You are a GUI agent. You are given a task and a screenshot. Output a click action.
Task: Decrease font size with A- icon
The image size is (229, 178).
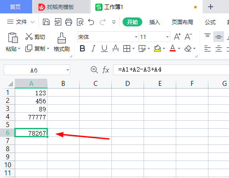(x=188, y=37)
